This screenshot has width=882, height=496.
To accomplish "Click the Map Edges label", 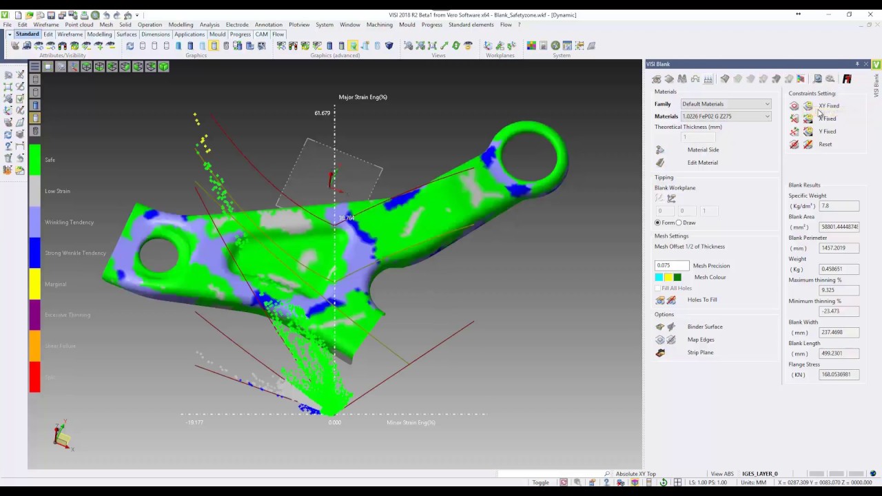I will tap(701, 340).
